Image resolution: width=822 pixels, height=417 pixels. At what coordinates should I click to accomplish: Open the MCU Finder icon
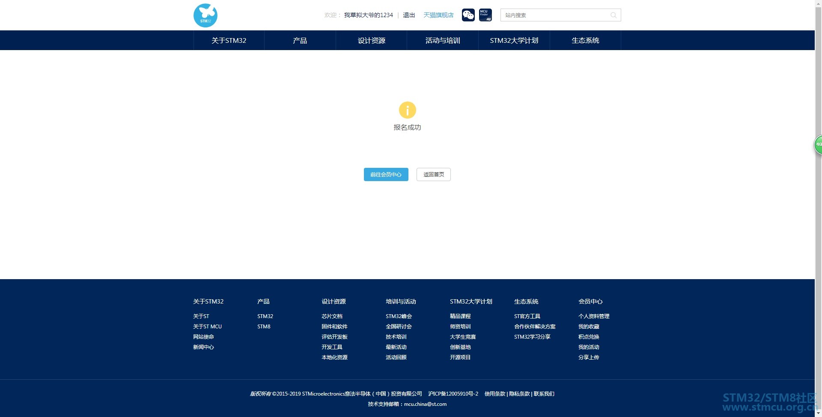(485, 15)
